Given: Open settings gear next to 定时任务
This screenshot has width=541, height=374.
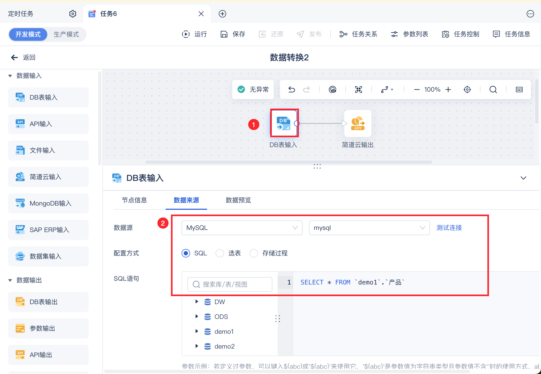Looking at the screenshot, I should [73, 14].
